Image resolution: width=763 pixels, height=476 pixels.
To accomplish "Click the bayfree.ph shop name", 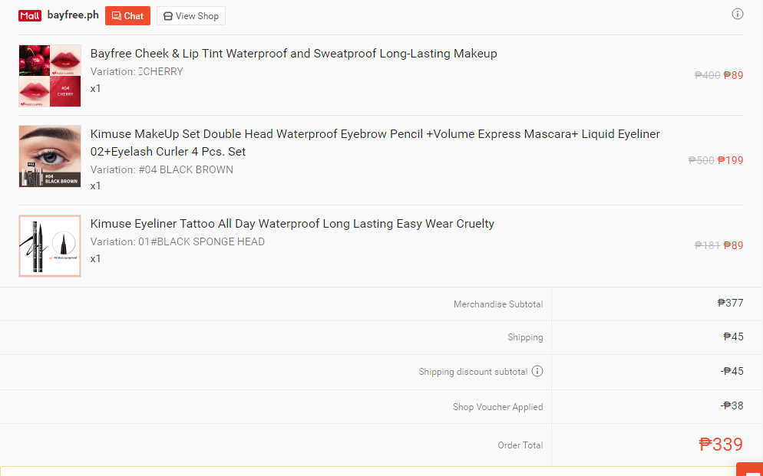I will tap(73, 15).
